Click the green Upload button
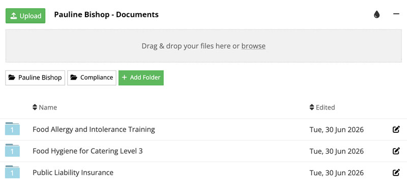This screenshot has height=183, width=407. [25, 16]
